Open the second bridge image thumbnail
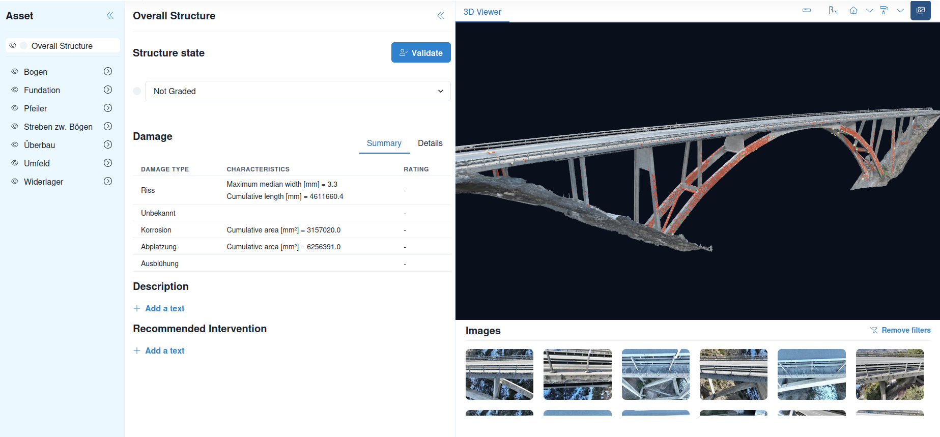Viewport: 940px width, 437px height. 578,374
